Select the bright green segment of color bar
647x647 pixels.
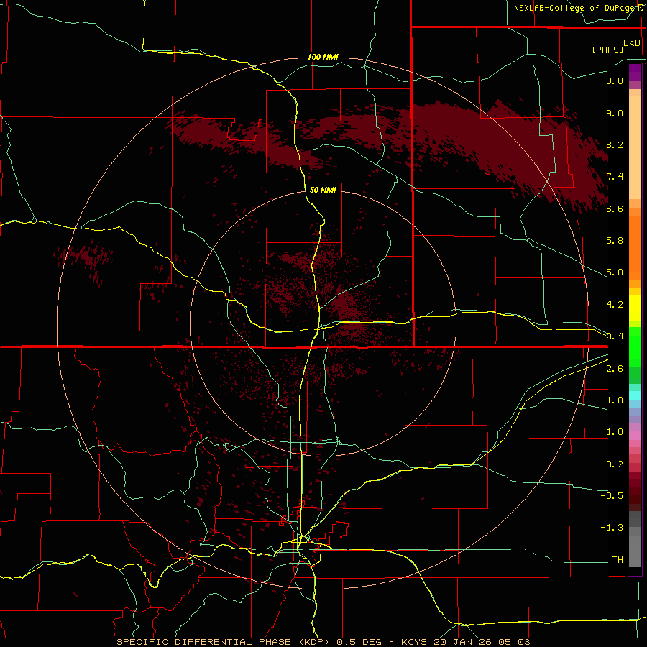[635, 347]
